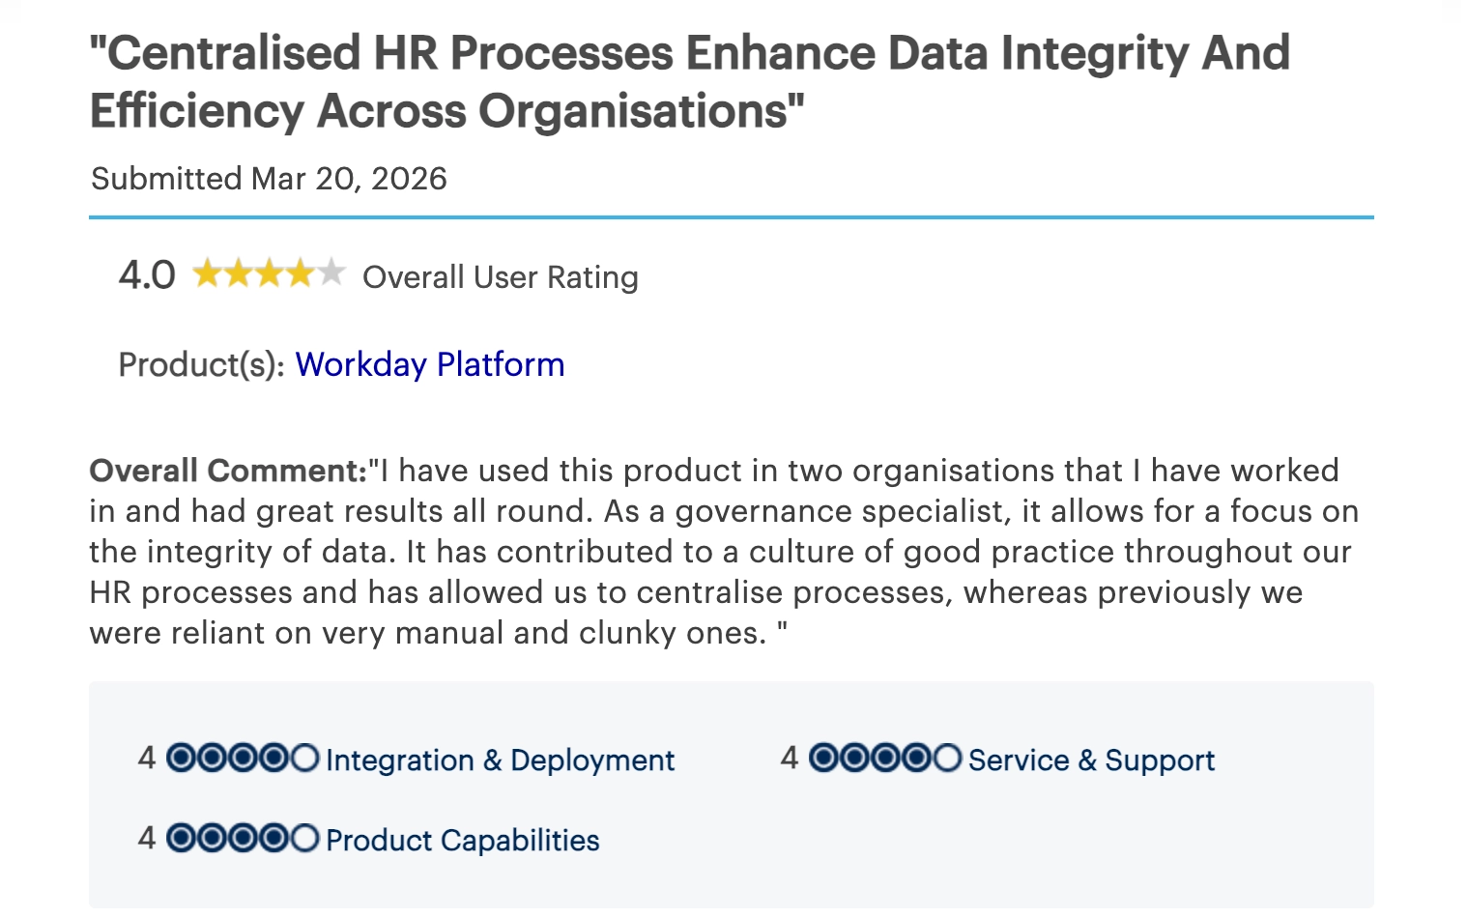Click the third gold rating star
Viewport: 1467px width, 918px height.
click(270, 274)
